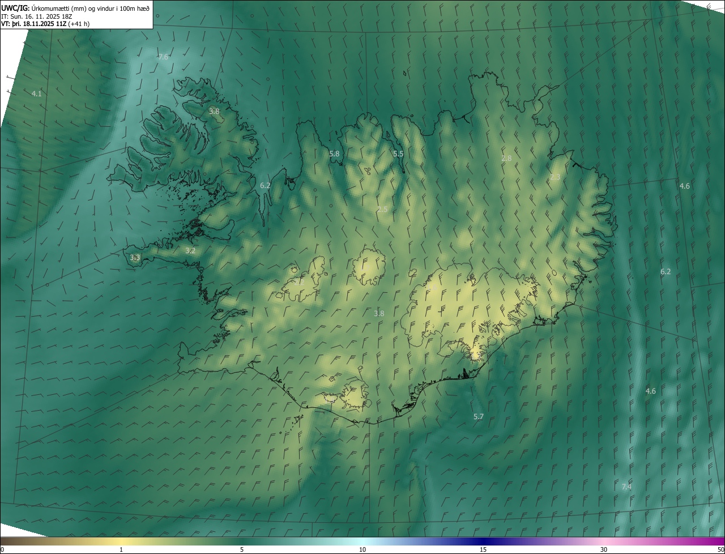This screenshot has width=725, height=554.
Task: Click the 5.5 value label on the map
Action: (398, 154)
